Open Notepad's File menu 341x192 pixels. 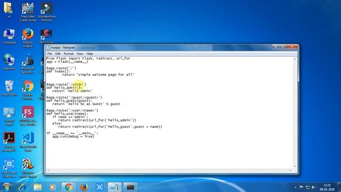pos(50,54)
